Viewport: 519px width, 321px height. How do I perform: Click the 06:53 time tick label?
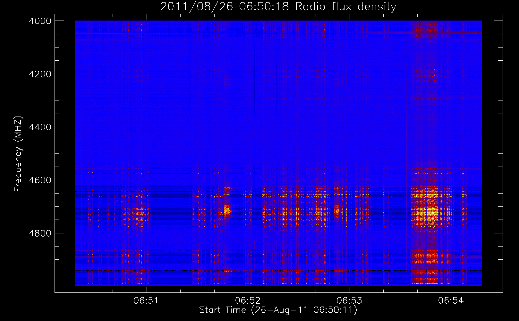coord(349,301)
